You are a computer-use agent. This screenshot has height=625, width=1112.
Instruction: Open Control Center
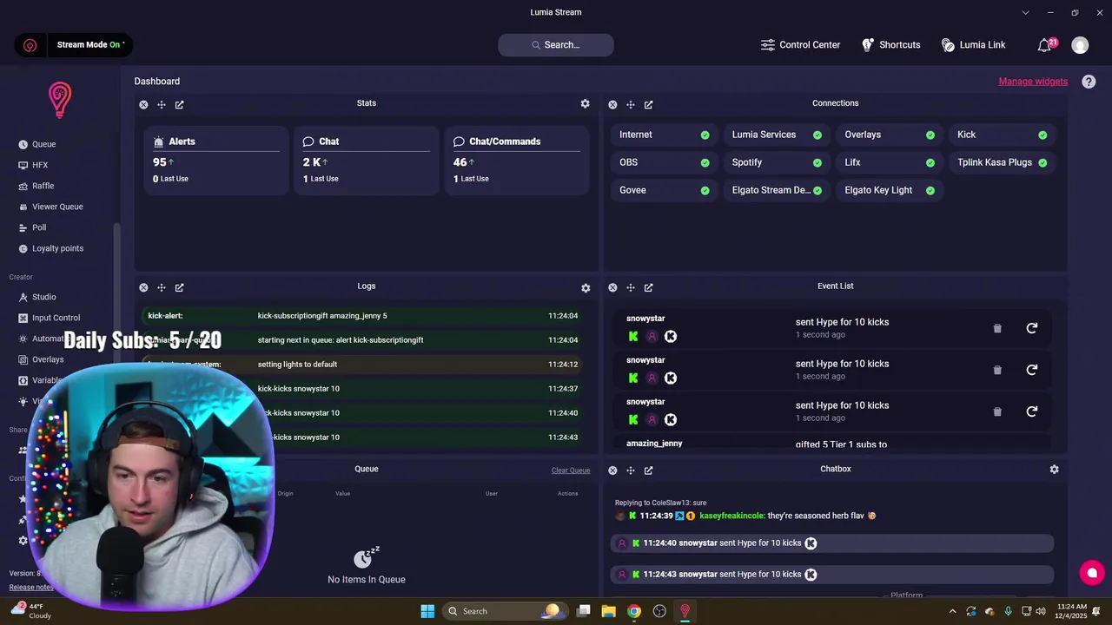point(800,45)
